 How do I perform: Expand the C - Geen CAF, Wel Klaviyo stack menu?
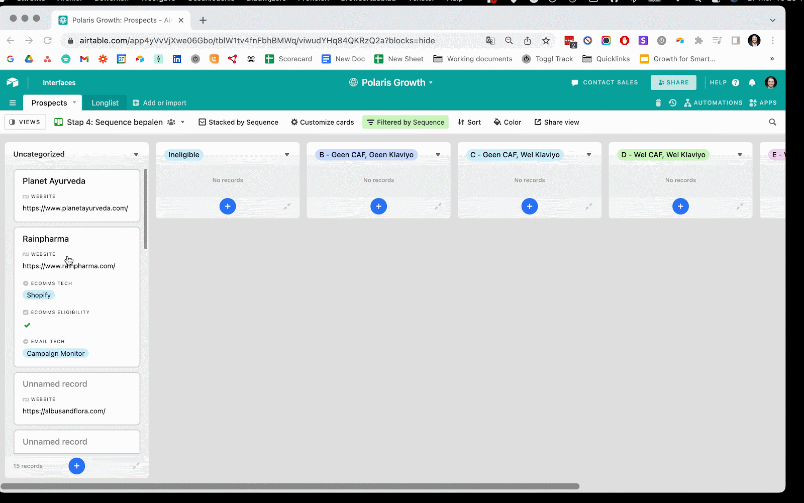[x=589, y=155]
